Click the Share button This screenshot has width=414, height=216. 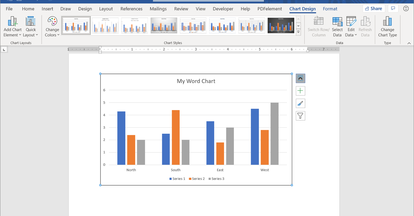tap(374, 9)
